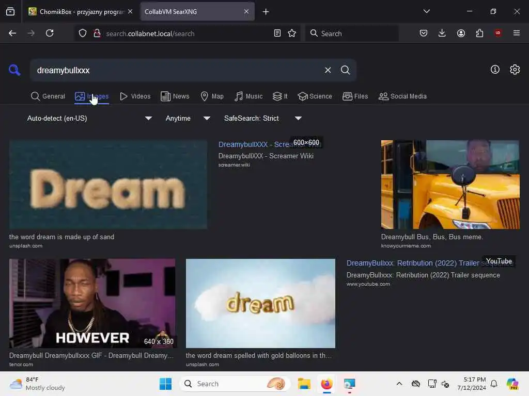Click the address bar URL
The height and width of the screenshot is (396, 529).
(150, 34)
